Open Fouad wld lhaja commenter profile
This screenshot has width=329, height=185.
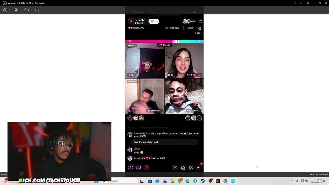(130, 134)
